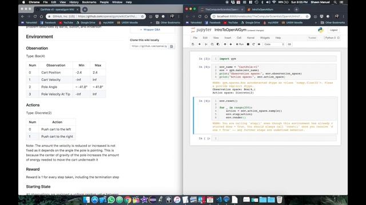Open Jupyter Cell menu
This screenshot has height=205, width=366.
(x=239, y=38)
